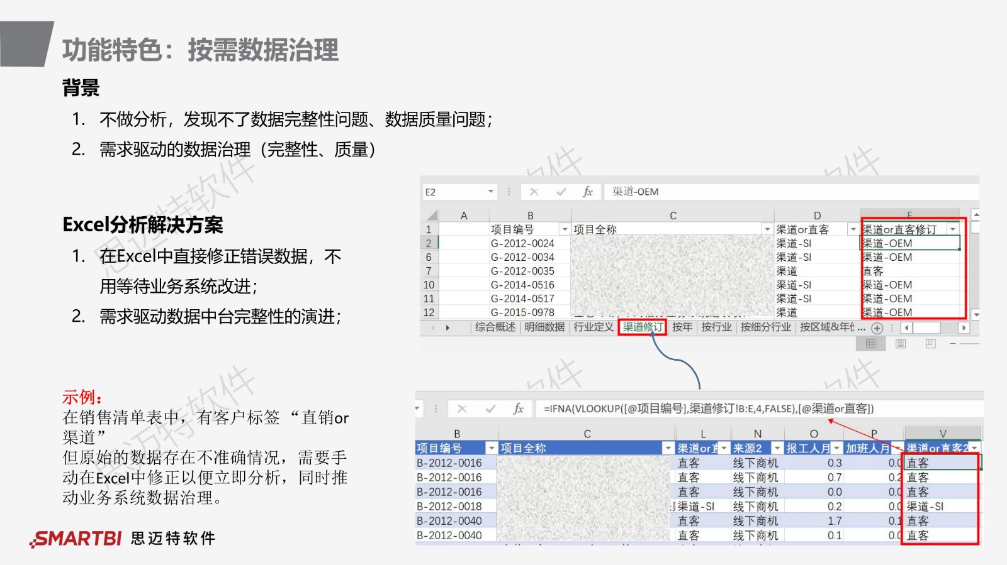Expand the Name Box dropdown showing E2
The height and width of the screenshot is (565, 1007).
click(x=490, y=192)
